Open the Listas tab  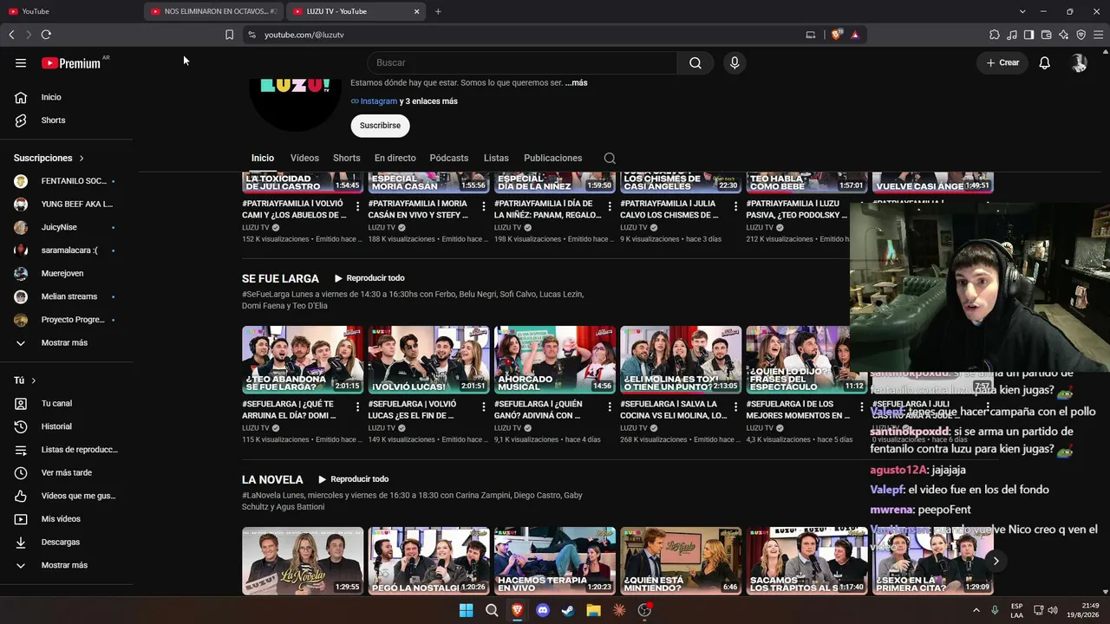tap(496, 158)
